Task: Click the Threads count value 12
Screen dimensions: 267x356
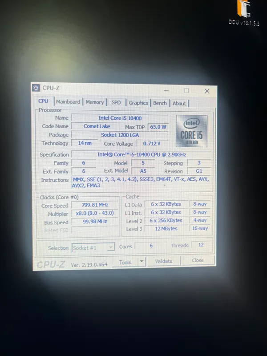Action: click(201, 245)
